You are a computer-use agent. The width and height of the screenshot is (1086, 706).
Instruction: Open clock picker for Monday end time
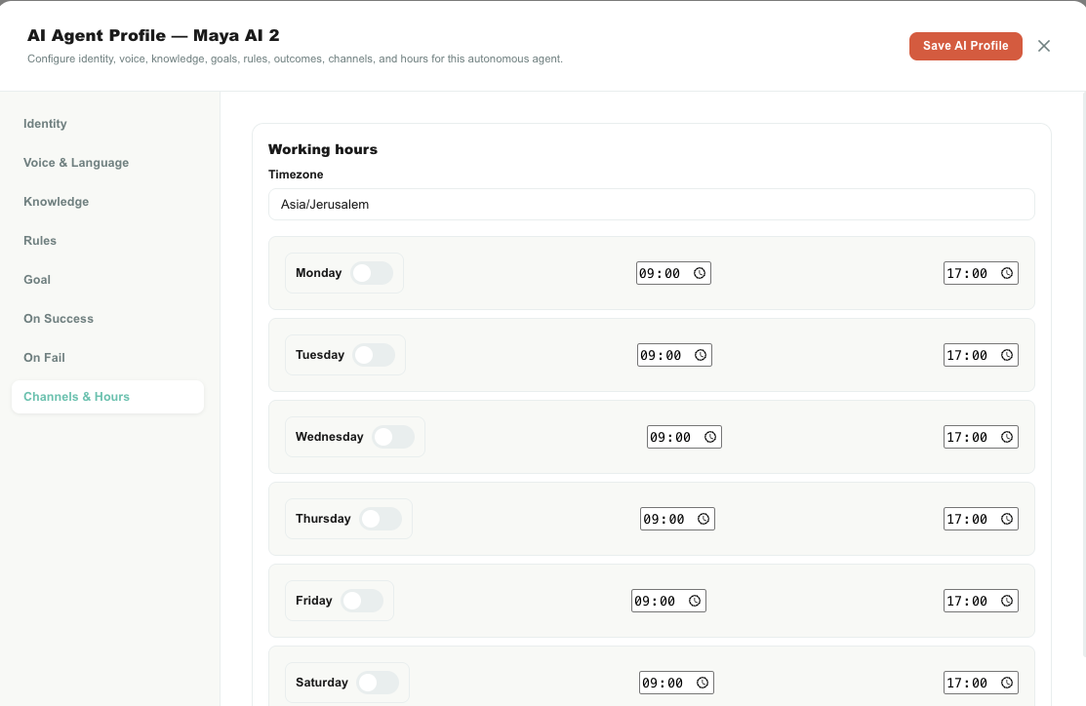1007,273
